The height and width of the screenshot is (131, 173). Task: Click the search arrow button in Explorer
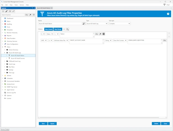(33, 15)
